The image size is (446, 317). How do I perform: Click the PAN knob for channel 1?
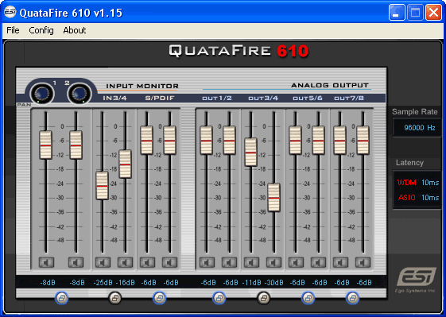coord(42,93)
